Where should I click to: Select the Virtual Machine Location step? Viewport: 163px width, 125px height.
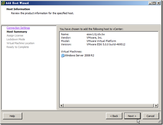point(20,43)
